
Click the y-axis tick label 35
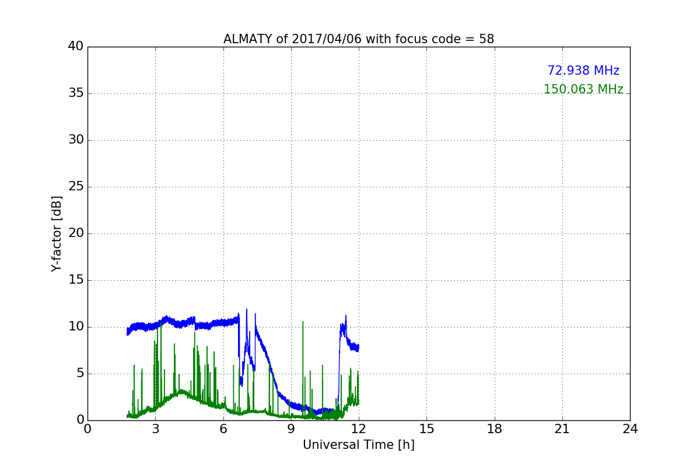[x=76, y=93]
